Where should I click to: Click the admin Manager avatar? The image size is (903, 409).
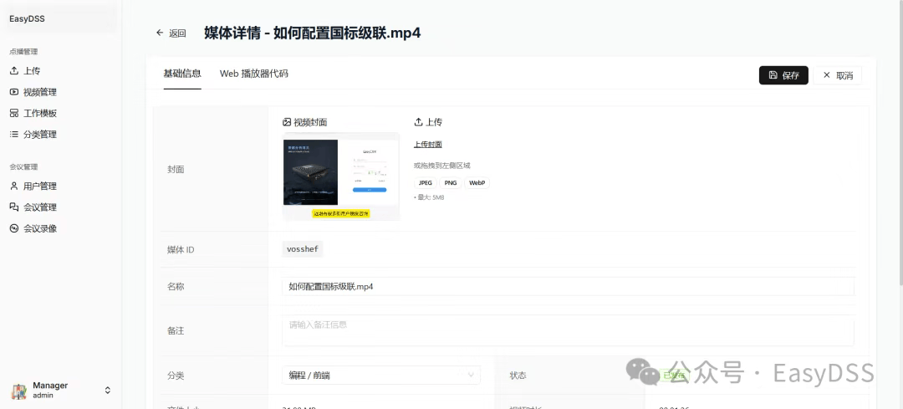[x=18, y=391]
